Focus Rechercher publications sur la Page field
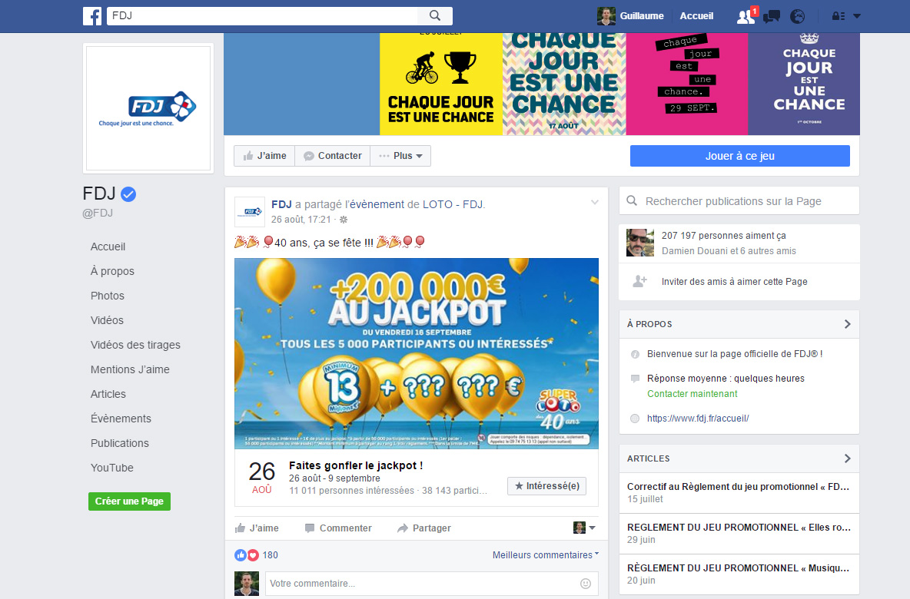The height and width of the screenshot is (599, 910). 739,201
